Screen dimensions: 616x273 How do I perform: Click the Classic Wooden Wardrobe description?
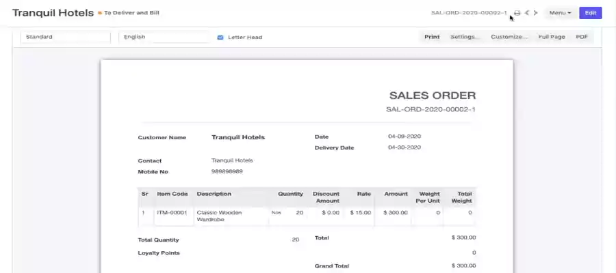coord(219,216)
